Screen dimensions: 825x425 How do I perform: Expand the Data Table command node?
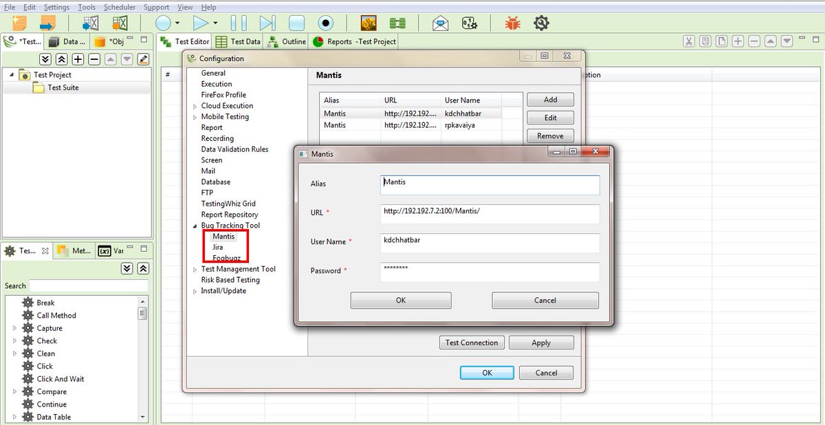pyautogui.click(x=15, y=417)
